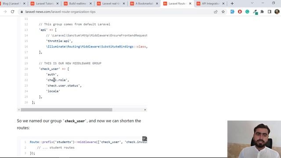This screenshot has width=281, height=158.
Task: Click the 'This group comes from default Laravel' comment
Action: [x=75, y=25]
